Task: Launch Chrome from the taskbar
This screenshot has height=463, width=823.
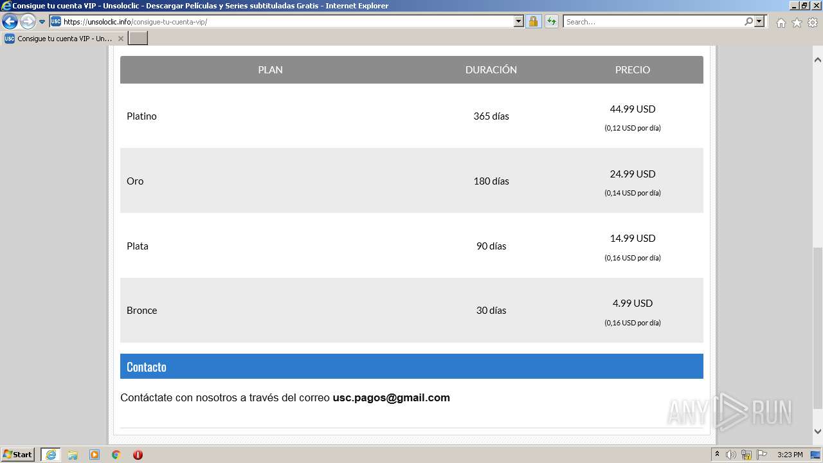Action: click(x=116, y=455)
